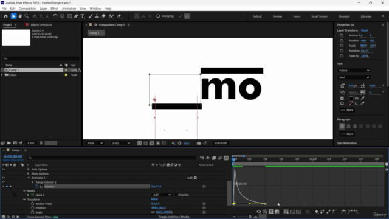Toggle visibility eye for Path Options row
Screen dimensions: 389x219
click(x=3, y=169)
